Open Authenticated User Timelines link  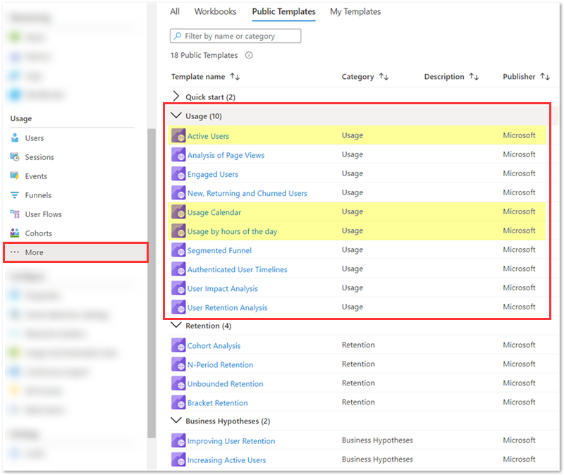(238, 269)
